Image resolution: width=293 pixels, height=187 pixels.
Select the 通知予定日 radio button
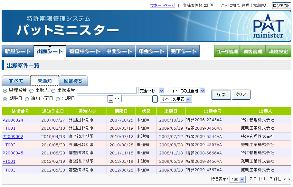[x=27, y=99]
